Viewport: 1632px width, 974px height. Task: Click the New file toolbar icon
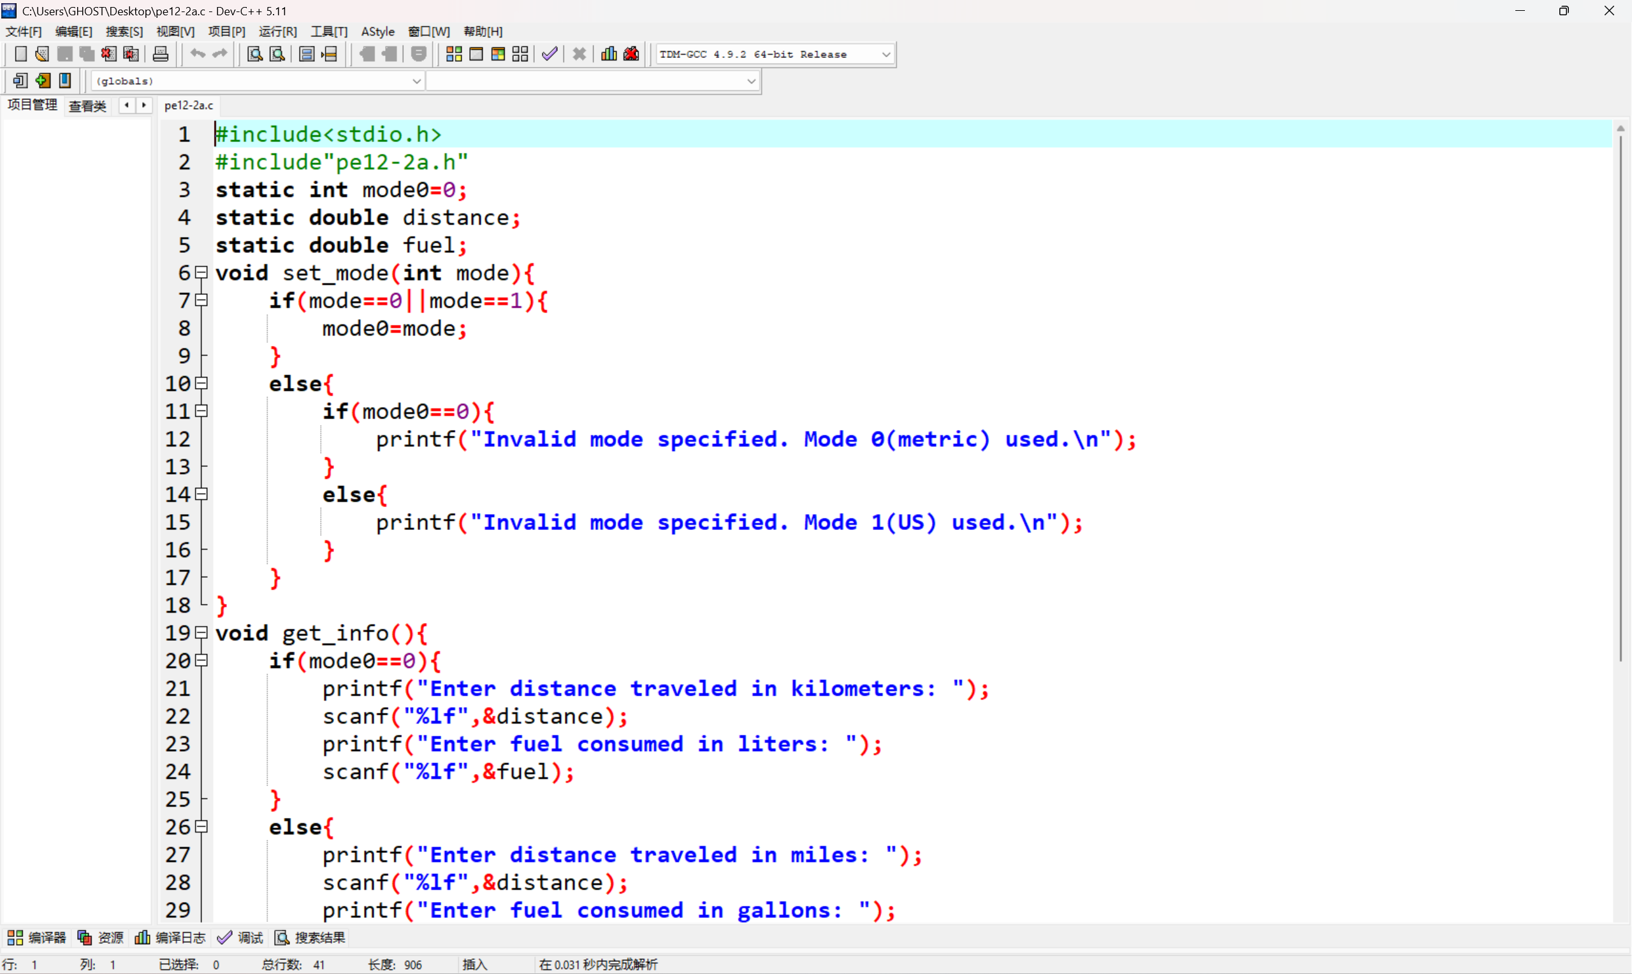pos(20,55)
